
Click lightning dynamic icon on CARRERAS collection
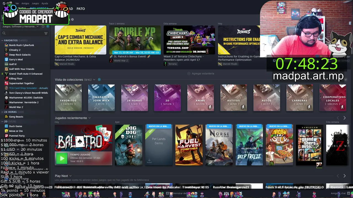[x=309, y=107]
